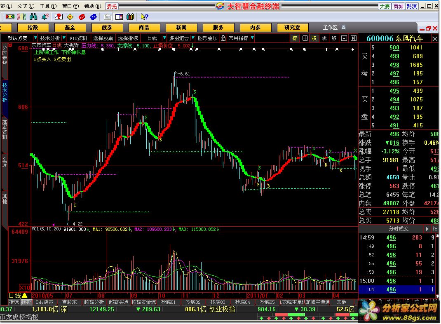Click the 商城 button
Image resolution: width=441 pixels, height=324 pixels.
pos(398,6)
